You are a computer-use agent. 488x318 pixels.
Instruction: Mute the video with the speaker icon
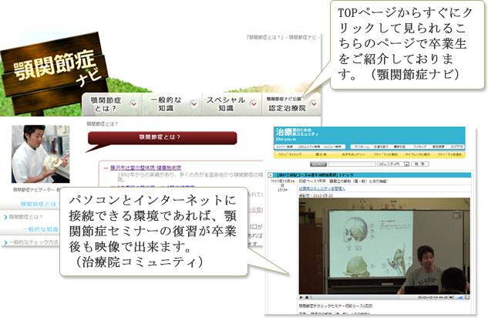pyautogui.click(x=451, y=297)
